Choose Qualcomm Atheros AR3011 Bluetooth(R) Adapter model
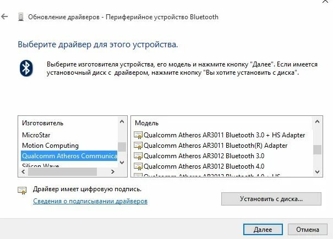The image size is (333, 239). tap(216, 146)
